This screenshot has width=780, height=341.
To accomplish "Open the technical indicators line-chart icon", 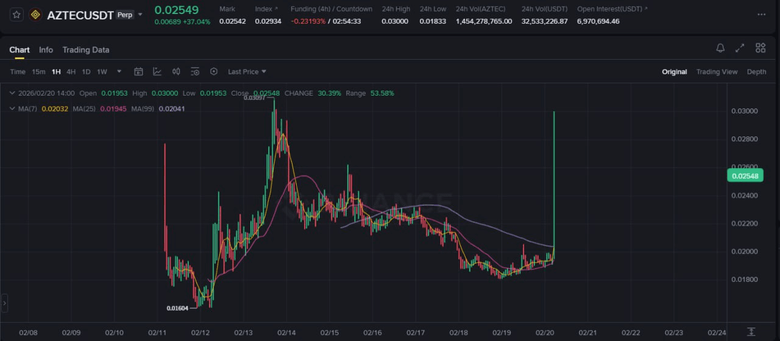I will tap(157, 72).
